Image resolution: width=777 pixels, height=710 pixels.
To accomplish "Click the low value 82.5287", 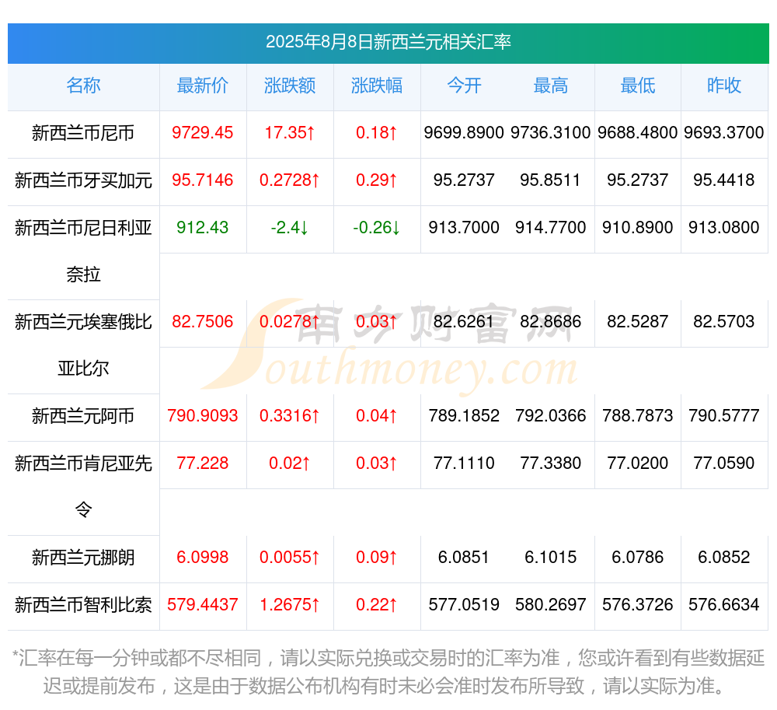I will tap(638, 322).
